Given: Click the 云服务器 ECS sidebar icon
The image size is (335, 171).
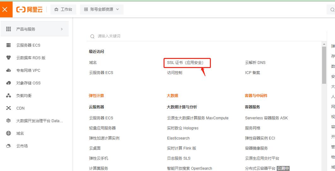Looking at the screenshot, I should 9,45.
